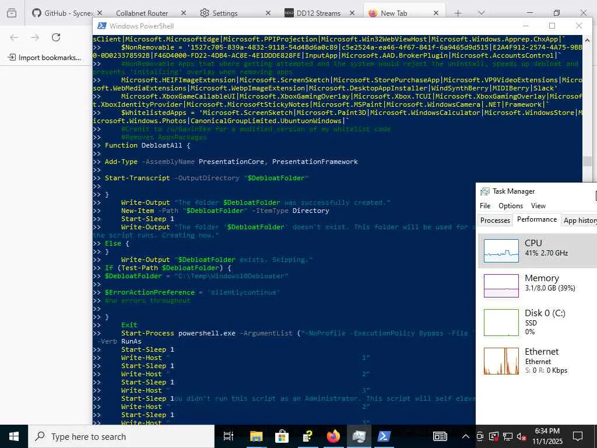Select the Task Manager taskbar icon
Image resolution: width=597 pixels, height=448 pixels.
[x=359, y=436]
